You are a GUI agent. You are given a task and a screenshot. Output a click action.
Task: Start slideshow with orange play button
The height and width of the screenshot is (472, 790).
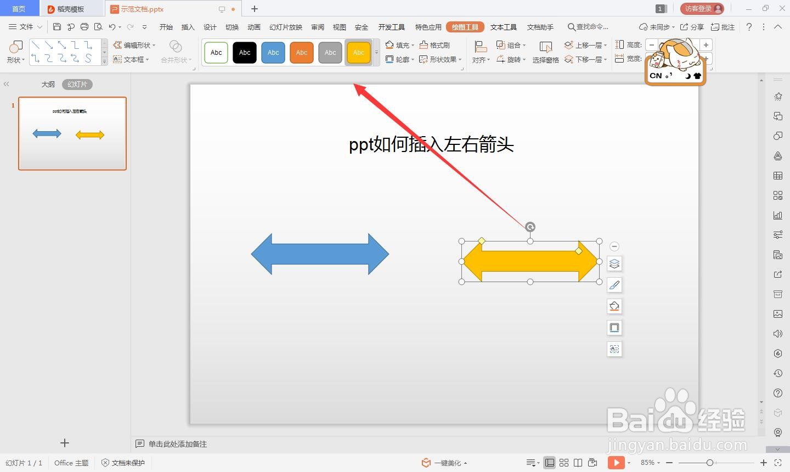coord(616,463)
